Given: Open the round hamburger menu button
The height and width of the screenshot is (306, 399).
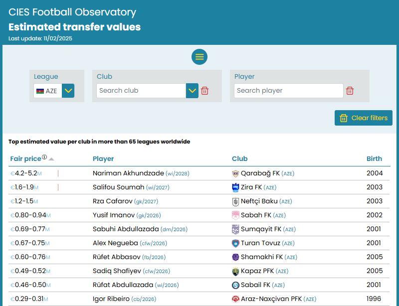Looking at the screenshot, I should coord(199,57).
